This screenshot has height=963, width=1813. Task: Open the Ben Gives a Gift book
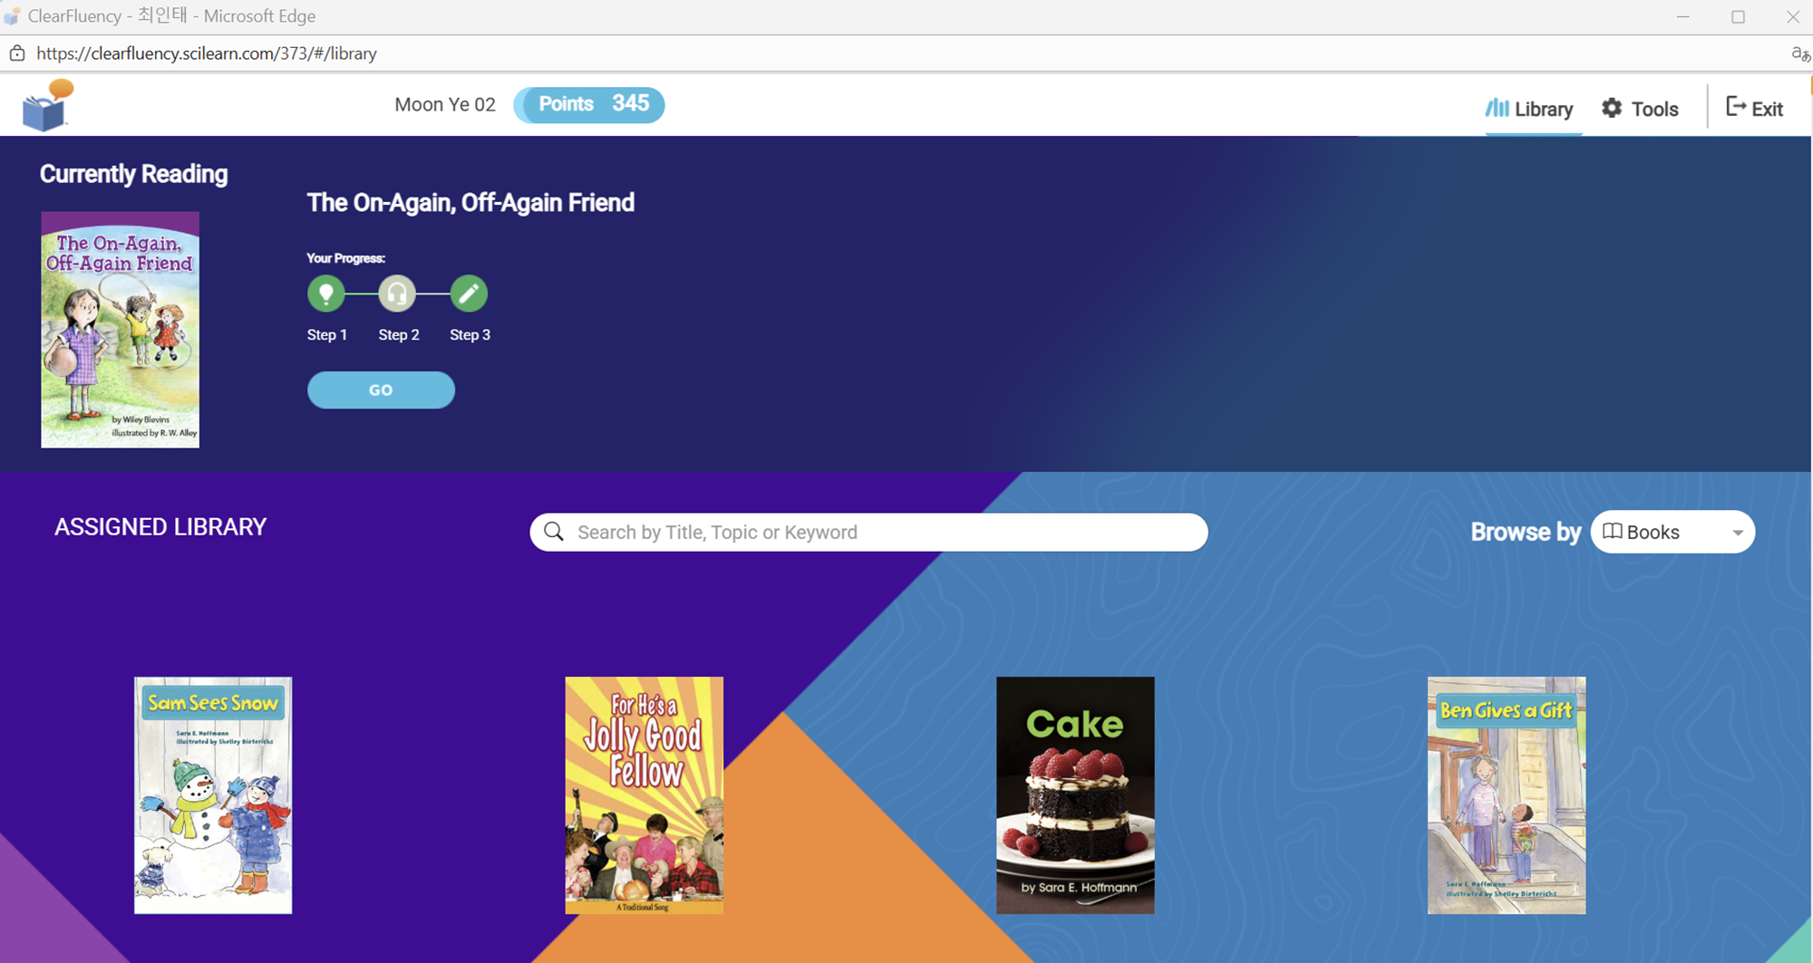pos(1507,794)
